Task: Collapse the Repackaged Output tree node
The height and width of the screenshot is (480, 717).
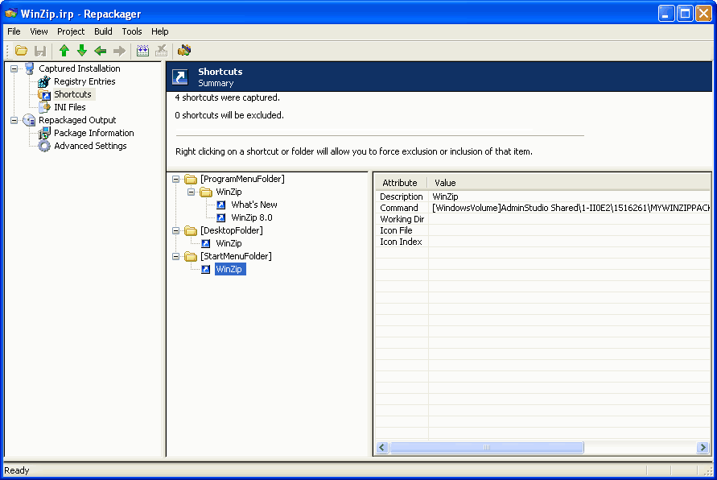Action: click(14, 120)
